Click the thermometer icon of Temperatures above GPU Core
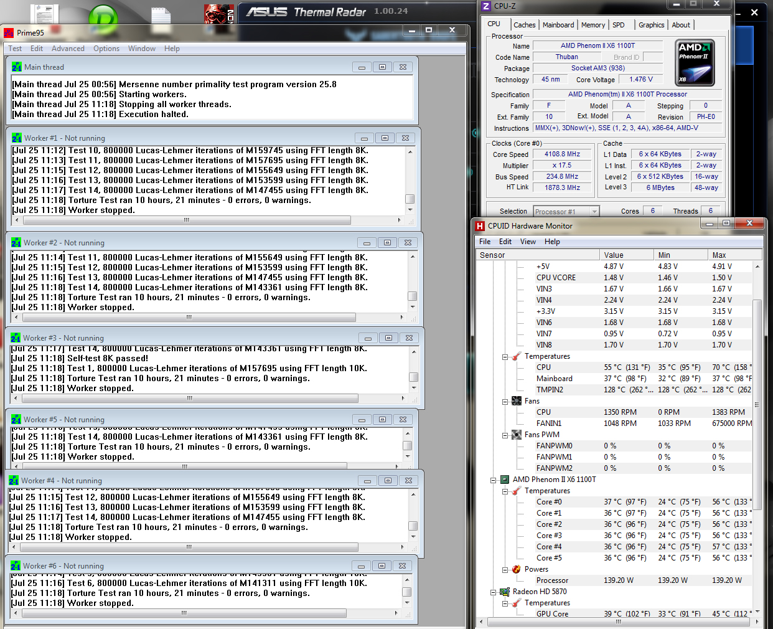This screenshot has width=773, height=629. 517,603
